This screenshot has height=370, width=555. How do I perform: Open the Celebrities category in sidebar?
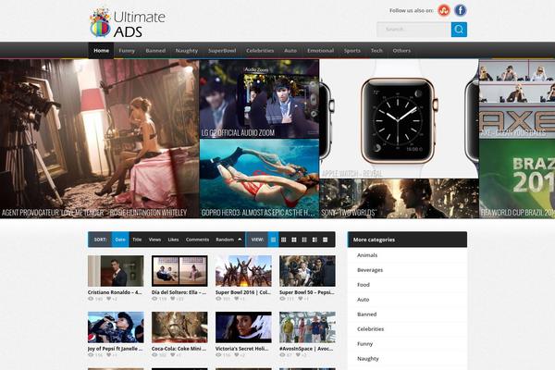coord(370,329)
